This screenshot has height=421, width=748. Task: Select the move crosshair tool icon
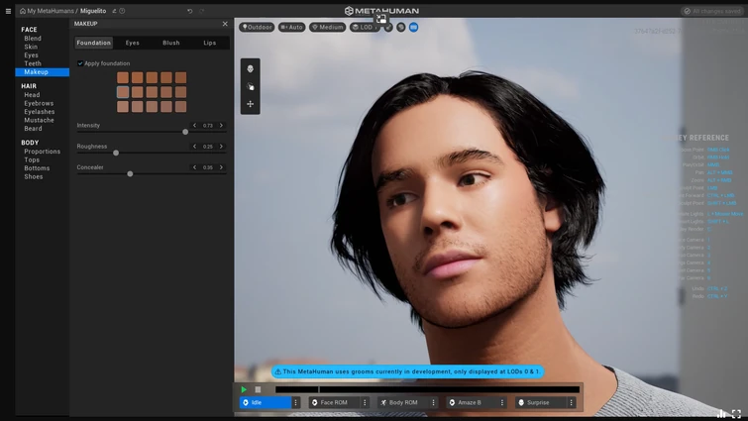(250, 104)
